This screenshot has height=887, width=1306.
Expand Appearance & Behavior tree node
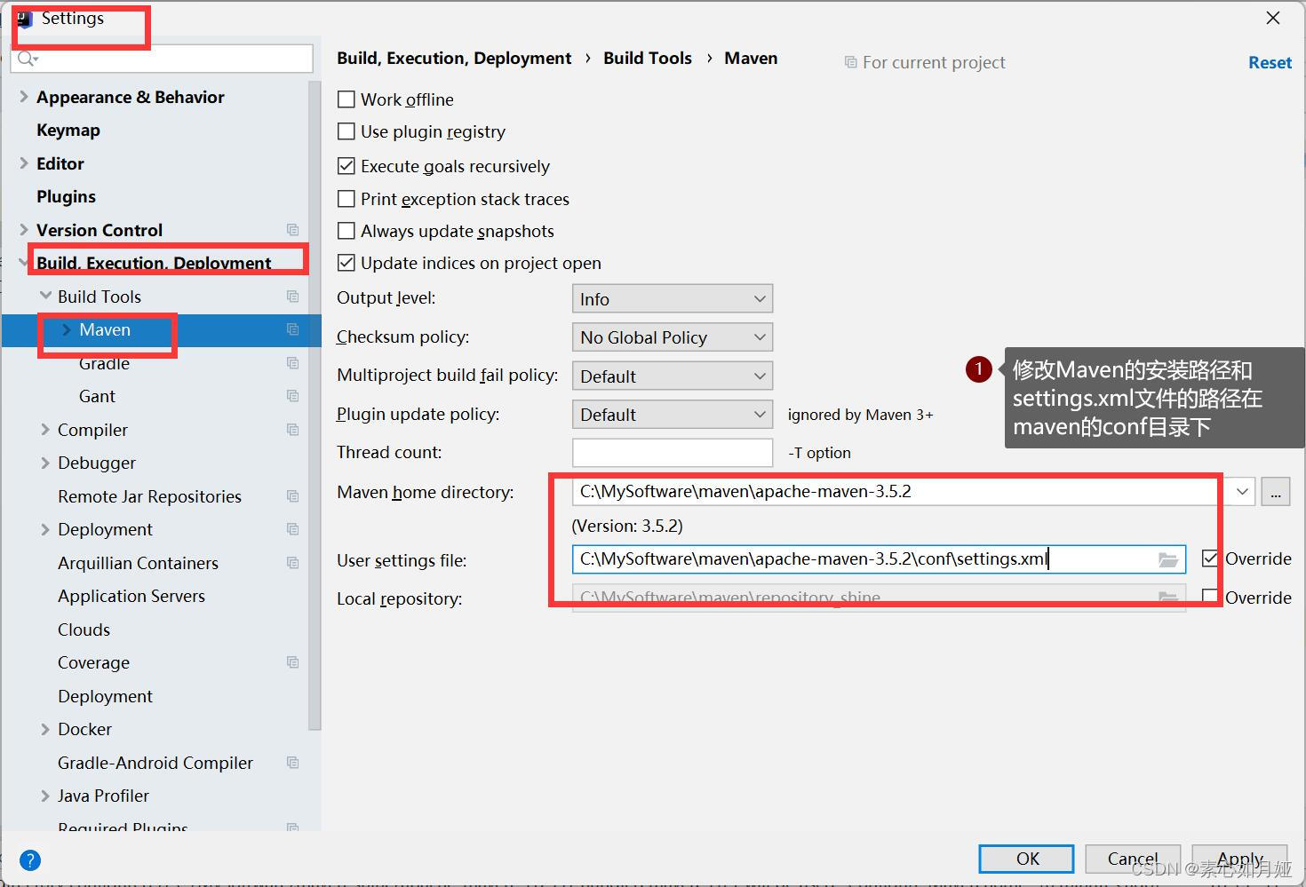pos(24,97)
